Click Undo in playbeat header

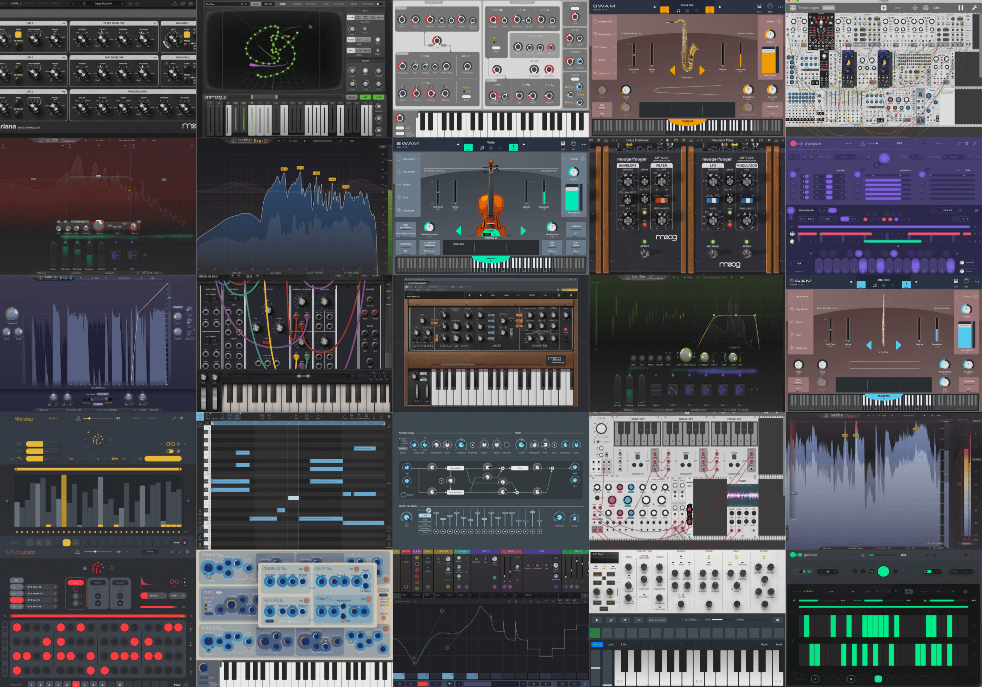pyautogui.click(x=150, y=552)
